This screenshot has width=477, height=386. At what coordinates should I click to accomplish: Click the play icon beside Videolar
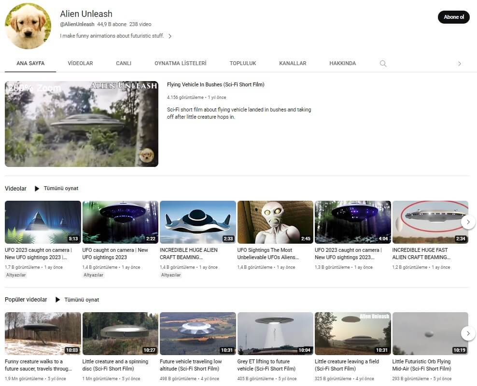point(37,189)
